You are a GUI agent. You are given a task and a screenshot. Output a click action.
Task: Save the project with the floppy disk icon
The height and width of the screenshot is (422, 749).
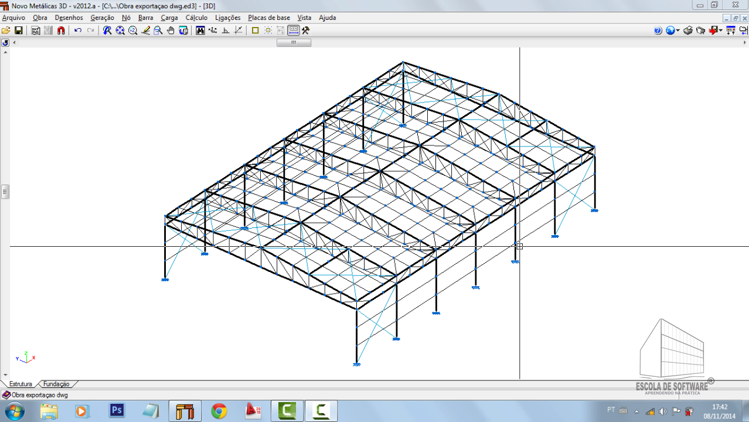(x=19, y=30)
